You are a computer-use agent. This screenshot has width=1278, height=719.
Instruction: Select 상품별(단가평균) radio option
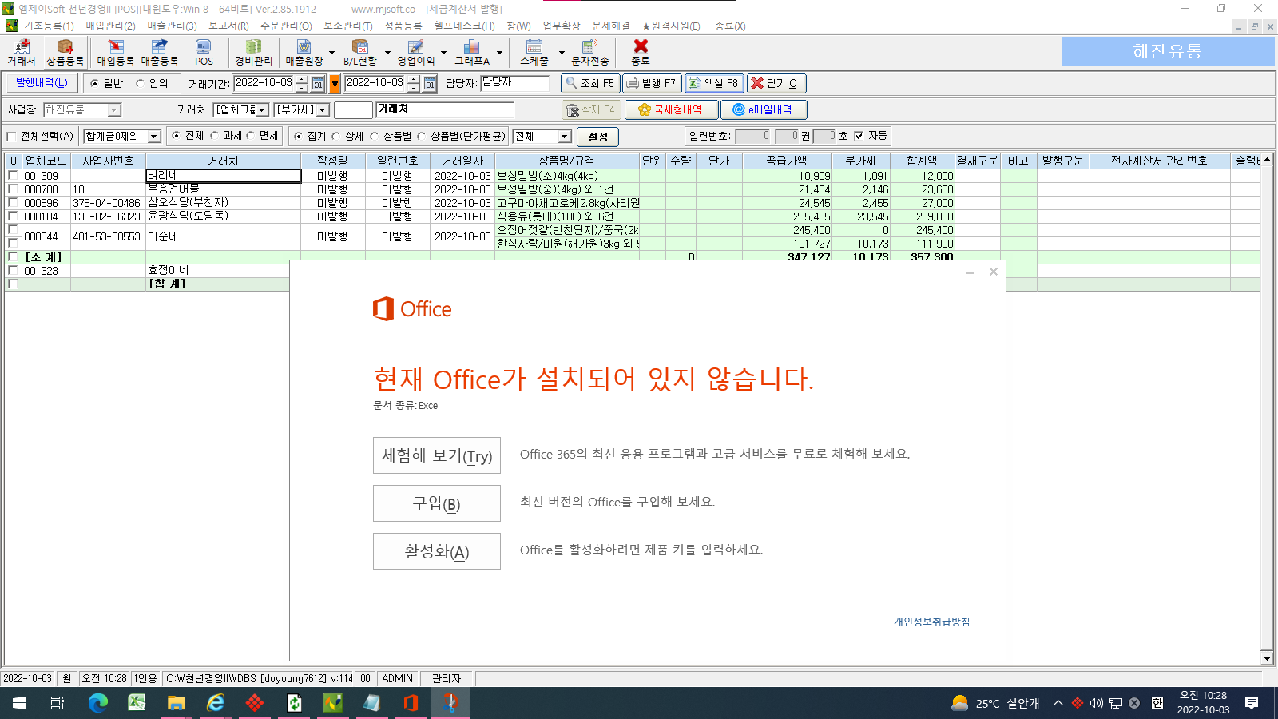(421, 137)
